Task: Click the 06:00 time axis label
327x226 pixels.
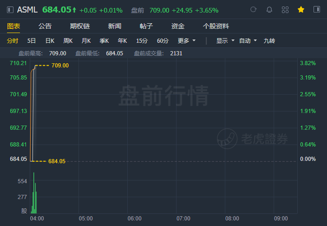Action: click(x=135, y=219)
